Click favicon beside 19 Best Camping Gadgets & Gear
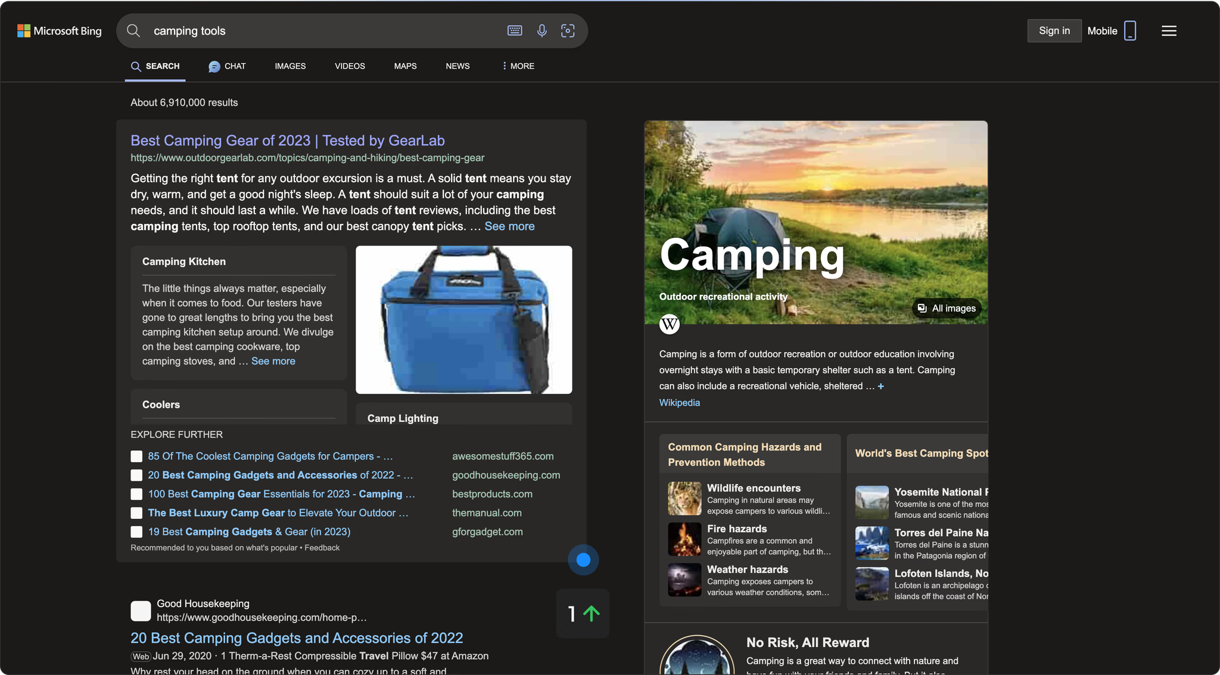This screenshot has width=1220, height=675. [x=136, y=532]
